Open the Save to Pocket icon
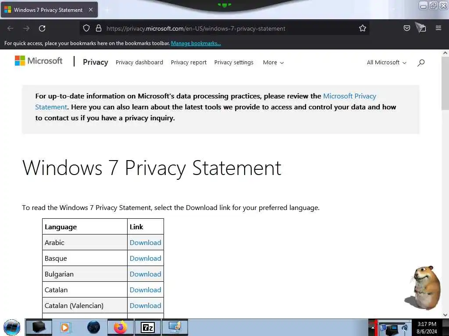449x336 pixels. [406, 28]
